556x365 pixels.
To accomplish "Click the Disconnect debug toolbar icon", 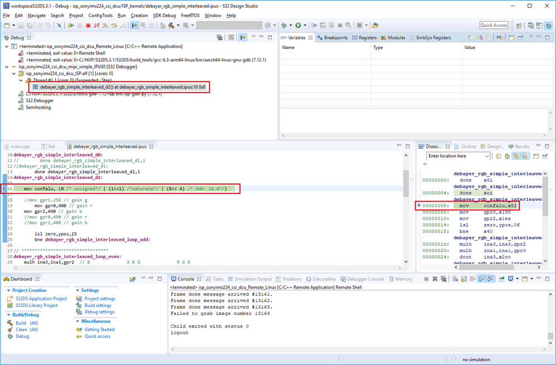I will [96, 26].
